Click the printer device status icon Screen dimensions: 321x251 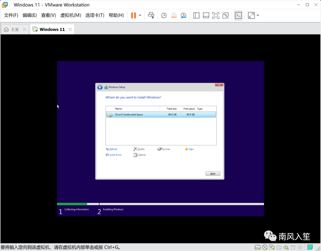pyautogui.click(x=279, y=247)
